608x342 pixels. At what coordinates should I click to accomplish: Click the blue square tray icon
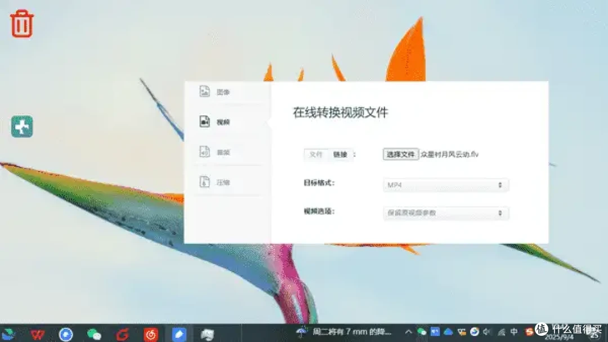coord(435,332)
